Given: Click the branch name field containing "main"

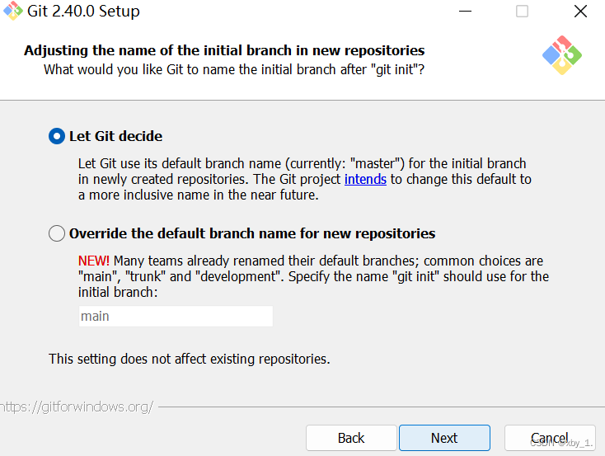Looking at the screenshot, I should [176, 316].
